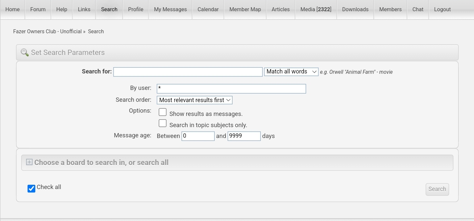The image size is (474, 221).
Task: Expand Choose a board to search in
Action: (101, 163)
